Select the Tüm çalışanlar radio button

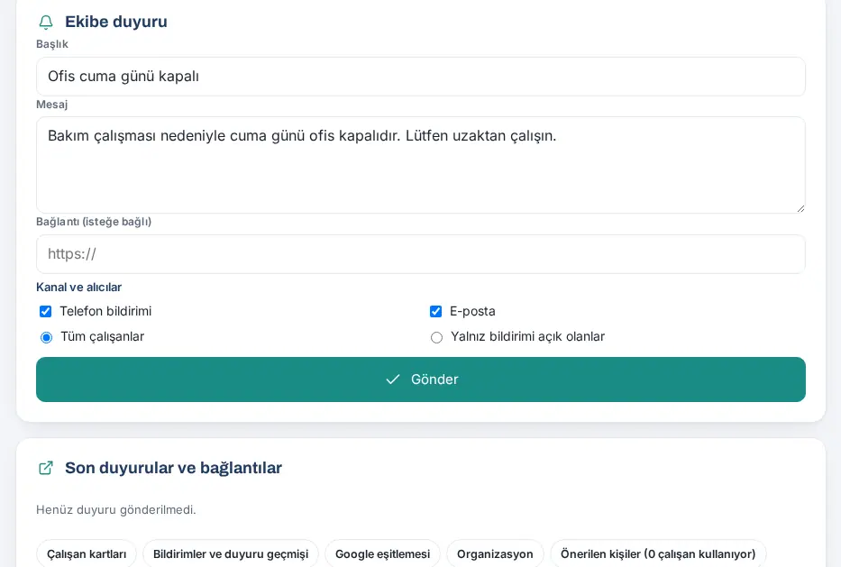coord(46,337)
